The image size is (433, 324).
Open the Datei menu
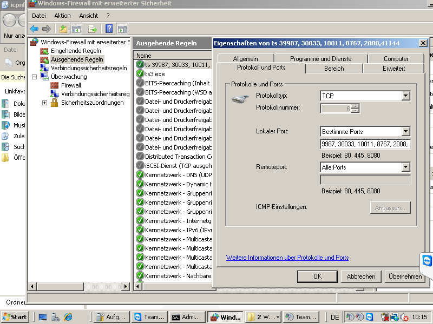coord(38,16)
